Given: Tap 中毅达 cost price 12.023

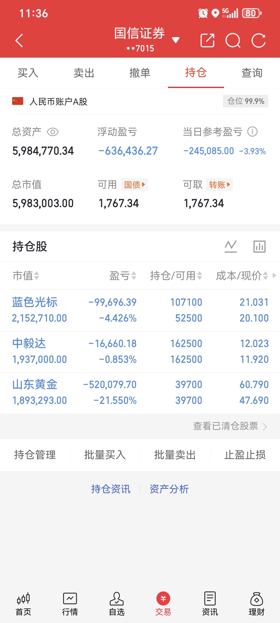Looking at the screenshot, I should click(254, 343).
